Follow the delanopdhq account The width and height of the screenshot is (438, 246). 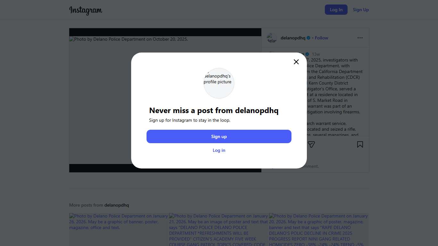[x=321, y=38]
